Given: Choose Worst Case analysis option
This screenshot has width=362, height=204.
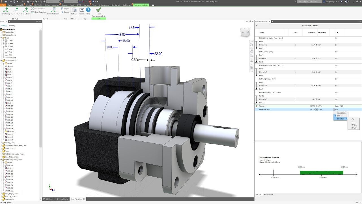Looking at the screenshot, I should tap(341, 113).
